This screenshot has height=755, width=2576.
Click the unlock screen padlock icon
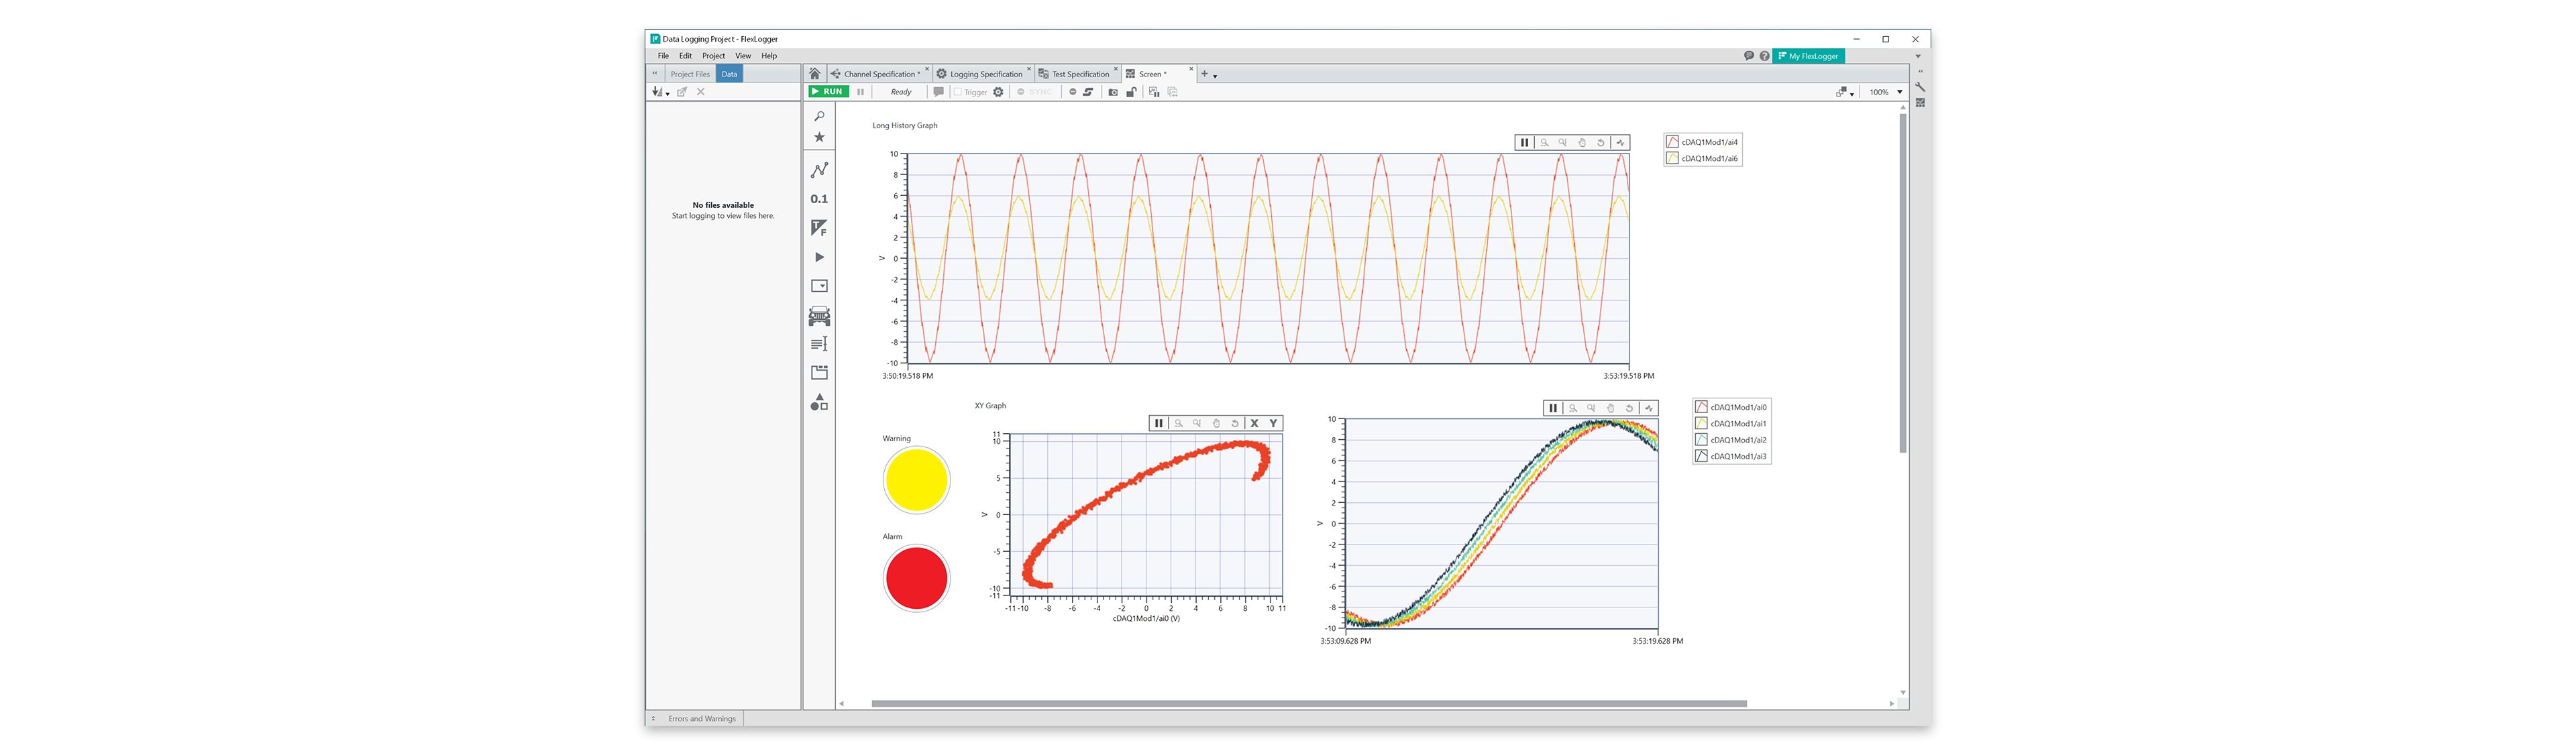point(1131,92)
